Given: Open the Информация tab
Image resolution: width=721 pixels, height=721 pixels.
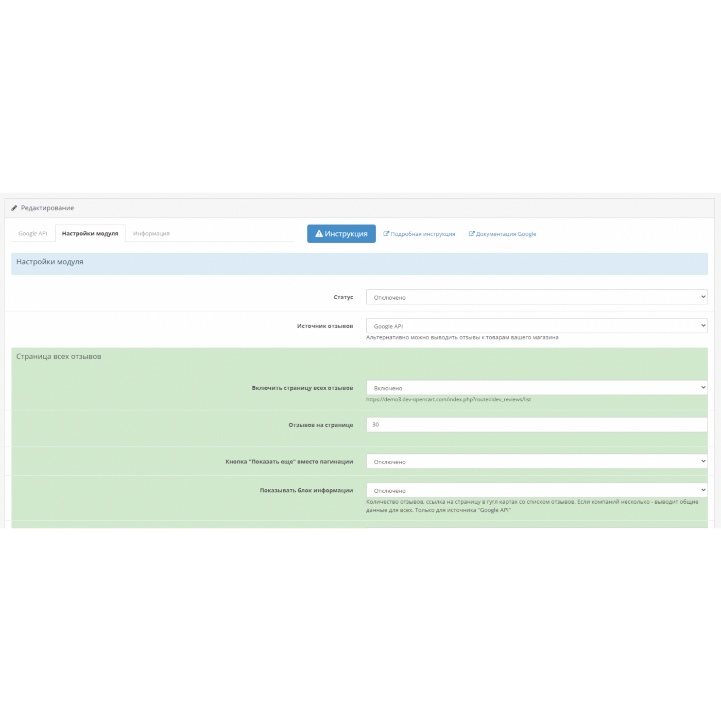Looking at the screenshot, I should point(151,234).
